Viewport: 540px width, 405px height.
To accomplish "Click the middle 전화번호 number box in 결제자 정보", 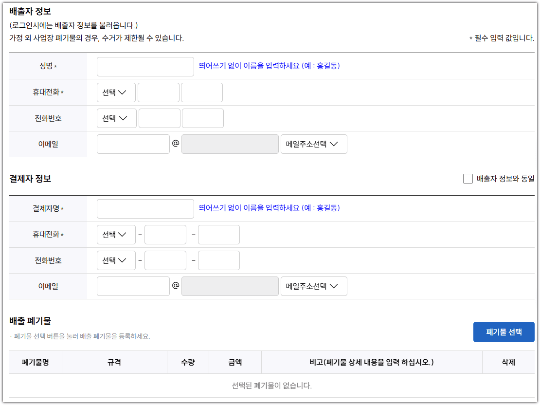I will [x=165, y=260].
